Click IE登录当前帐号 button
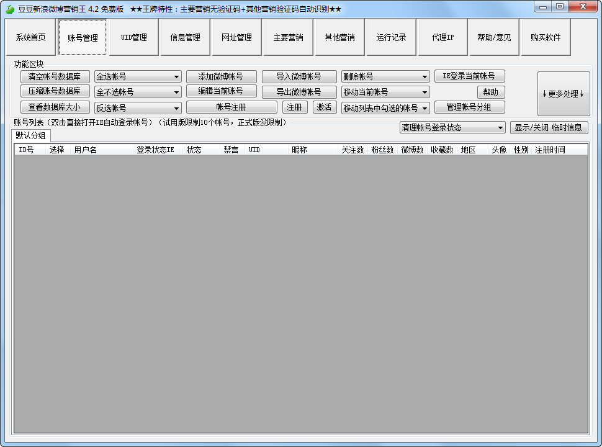 click(x=470, y=76)
